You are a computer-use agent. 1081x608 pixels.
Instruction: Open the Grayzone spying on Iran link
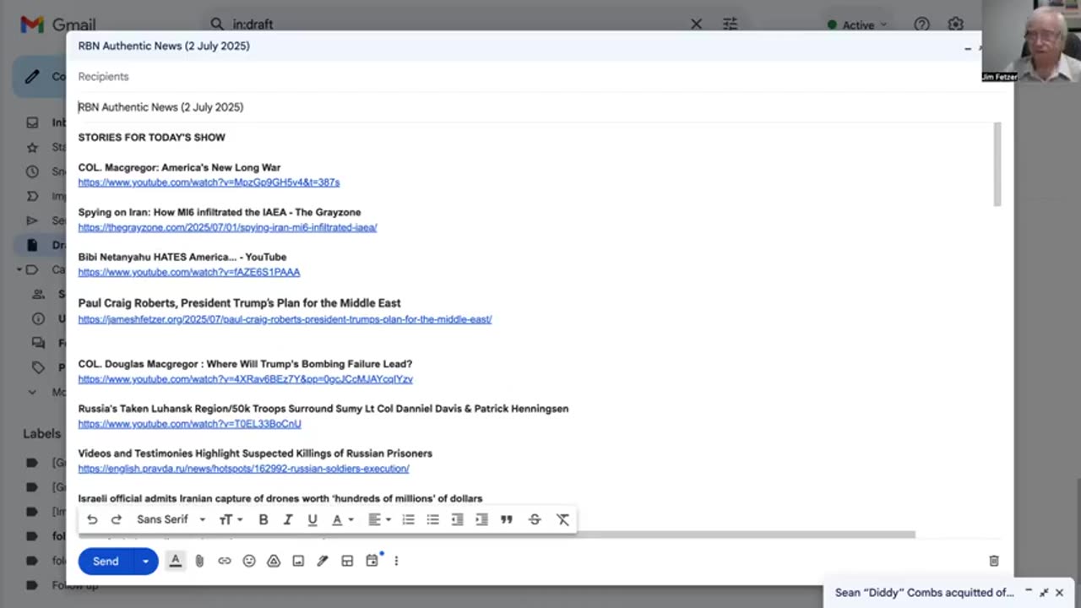(227, 227)
